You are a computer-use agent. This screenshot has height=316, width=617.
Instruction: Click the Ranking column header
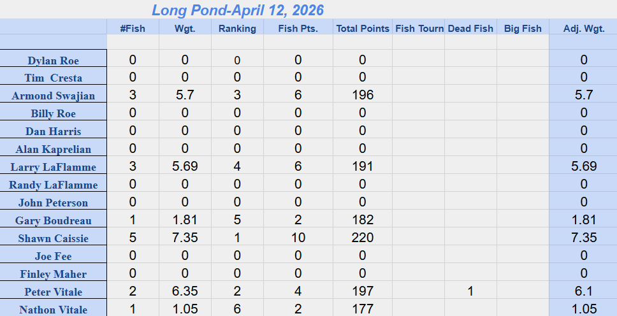237,28
